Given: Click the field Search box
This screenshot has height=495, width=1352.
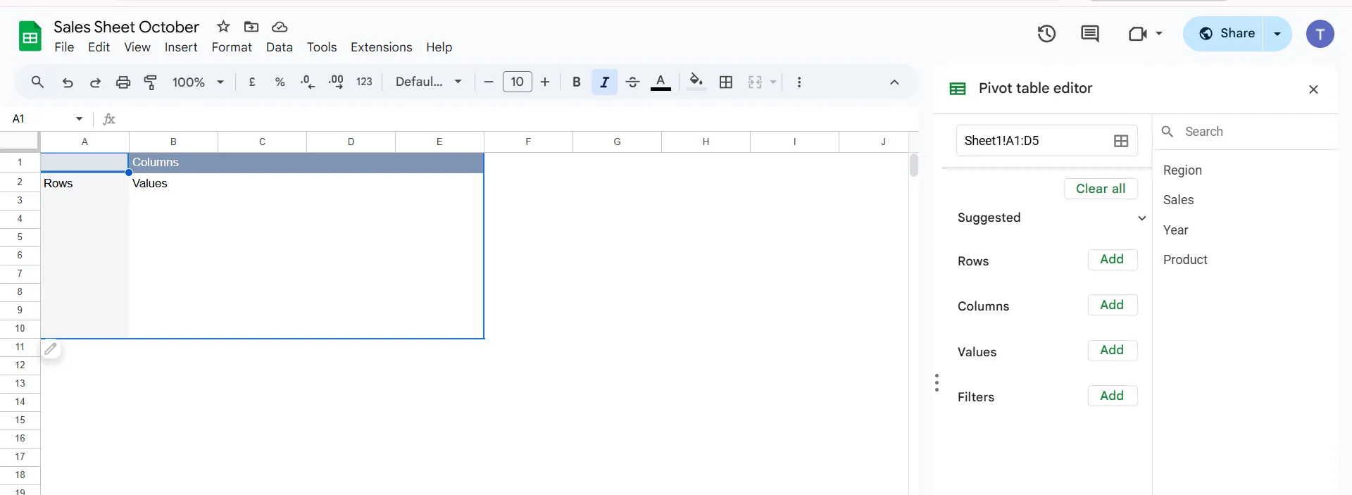Looking at the screenshot, I should tap(1245, 132).
